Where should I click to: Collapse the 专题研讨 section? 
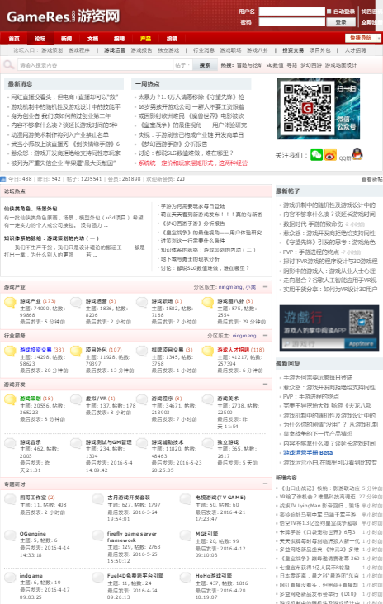[265, 484]
